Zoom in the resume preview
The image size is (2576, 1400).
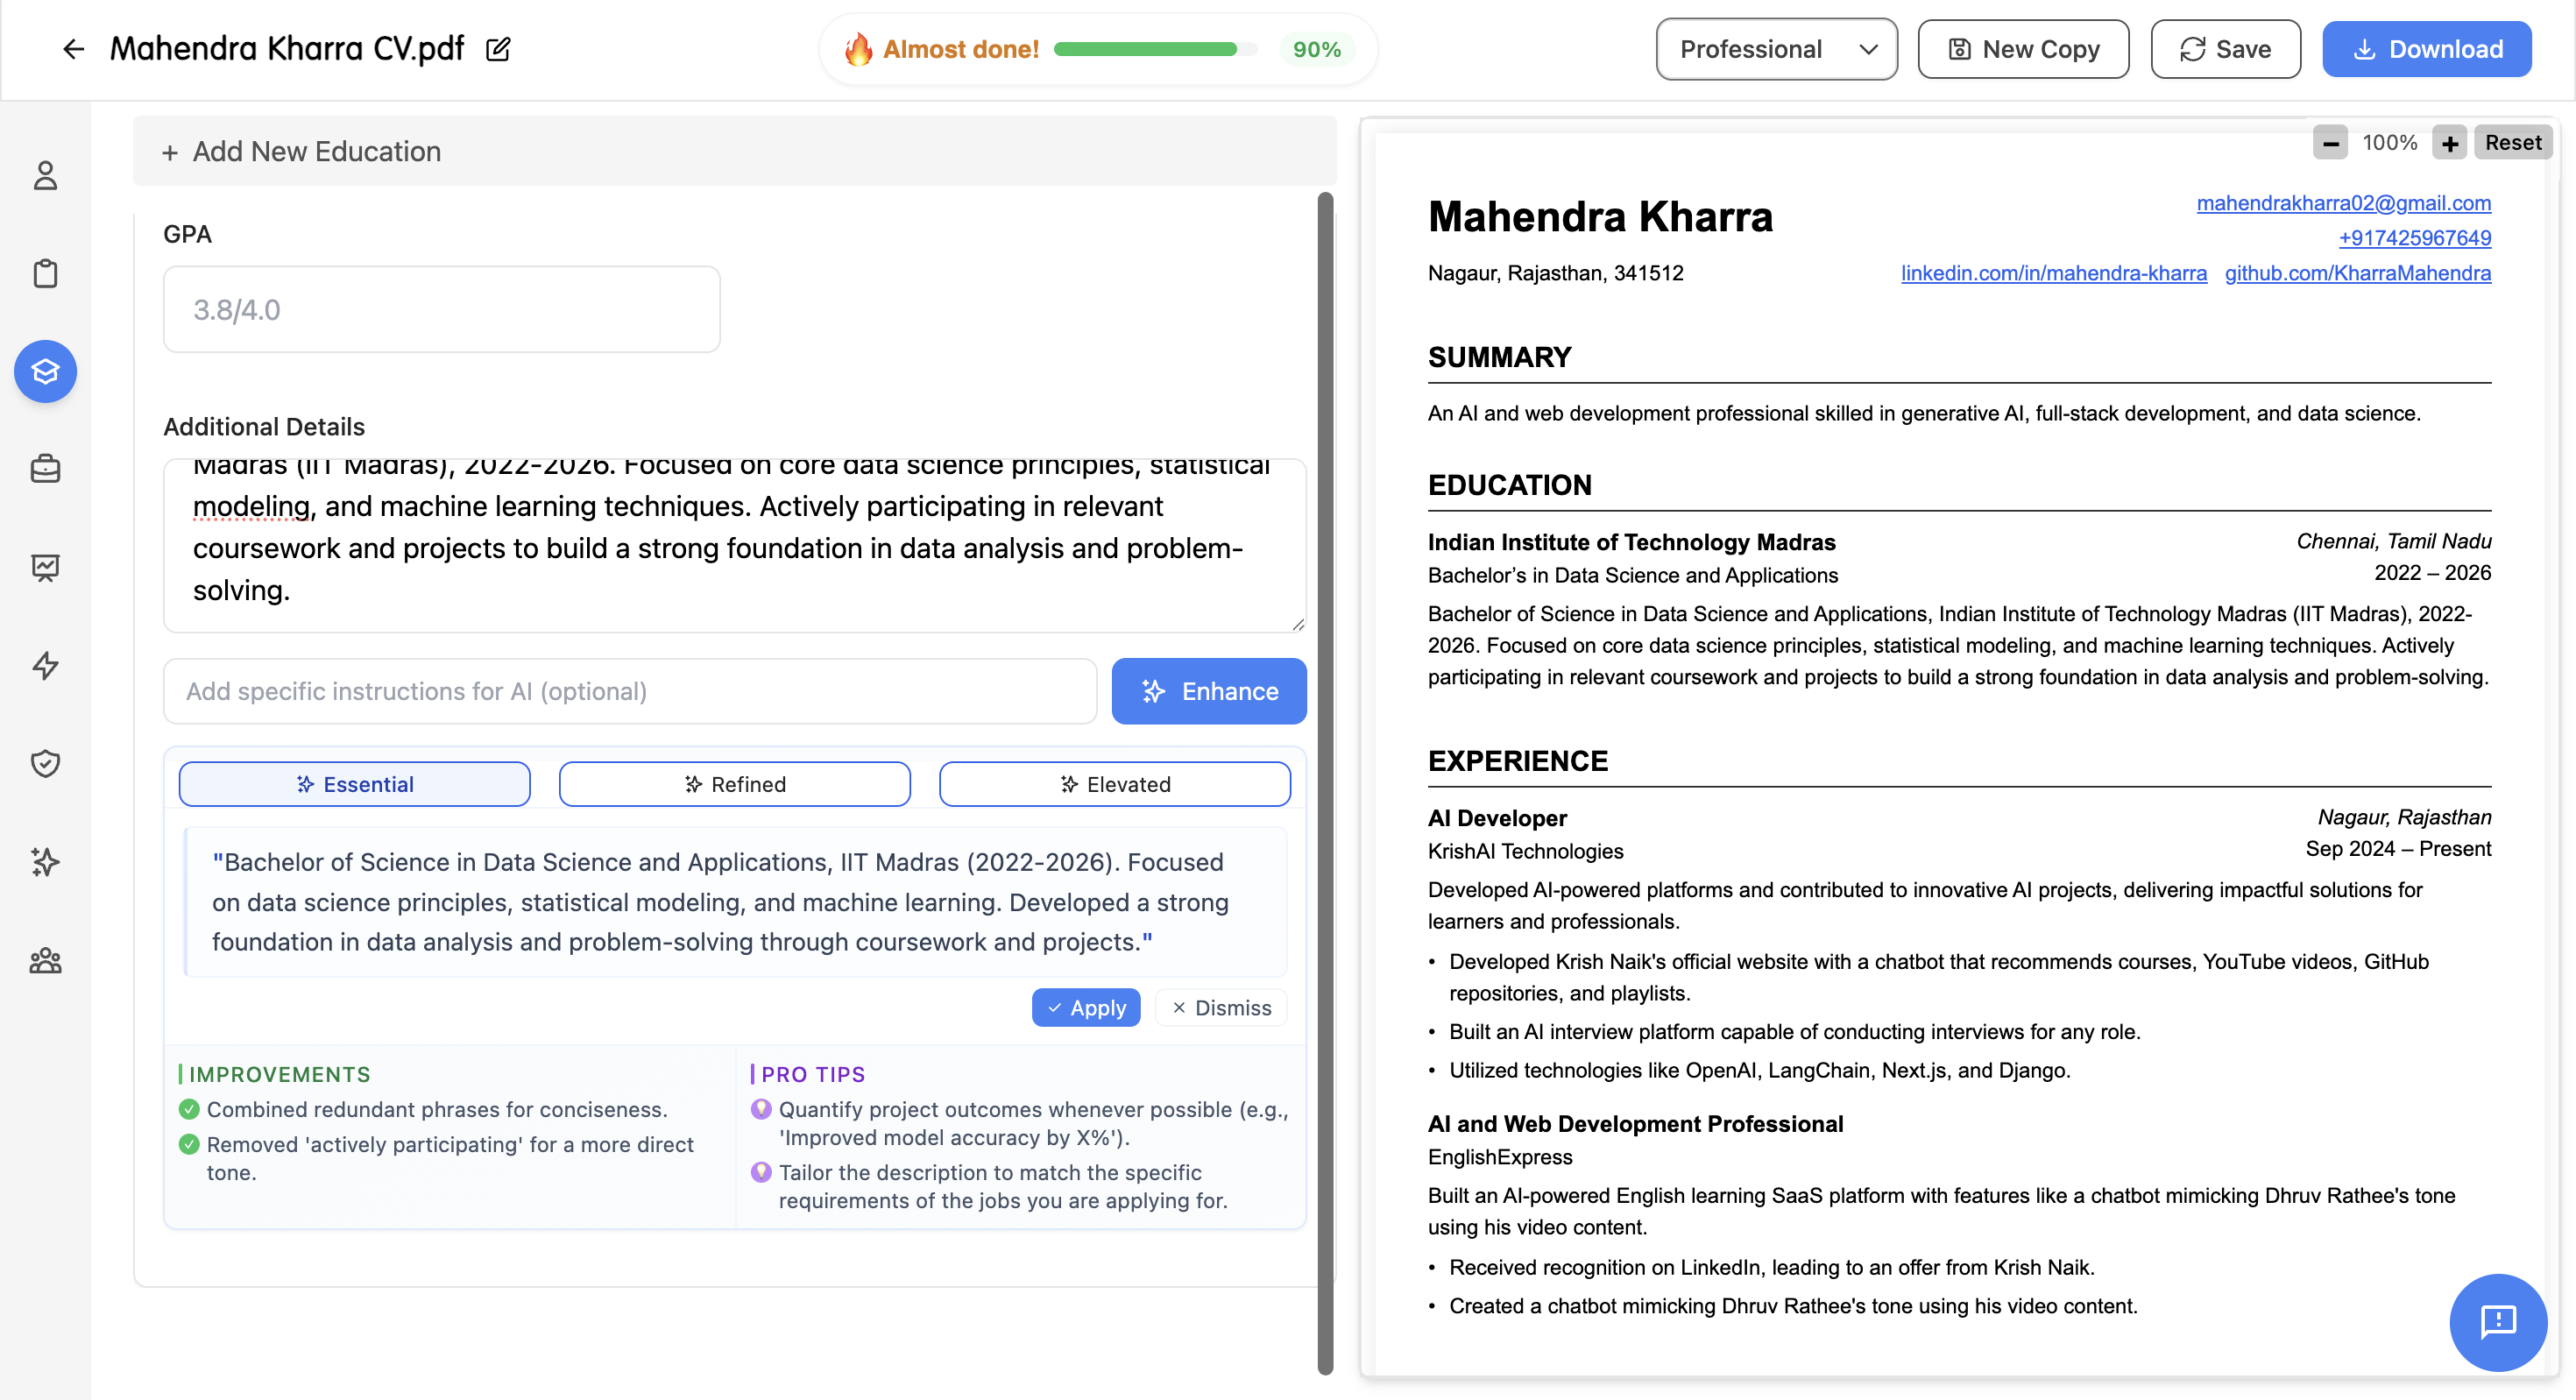[x=2449, y=143]
